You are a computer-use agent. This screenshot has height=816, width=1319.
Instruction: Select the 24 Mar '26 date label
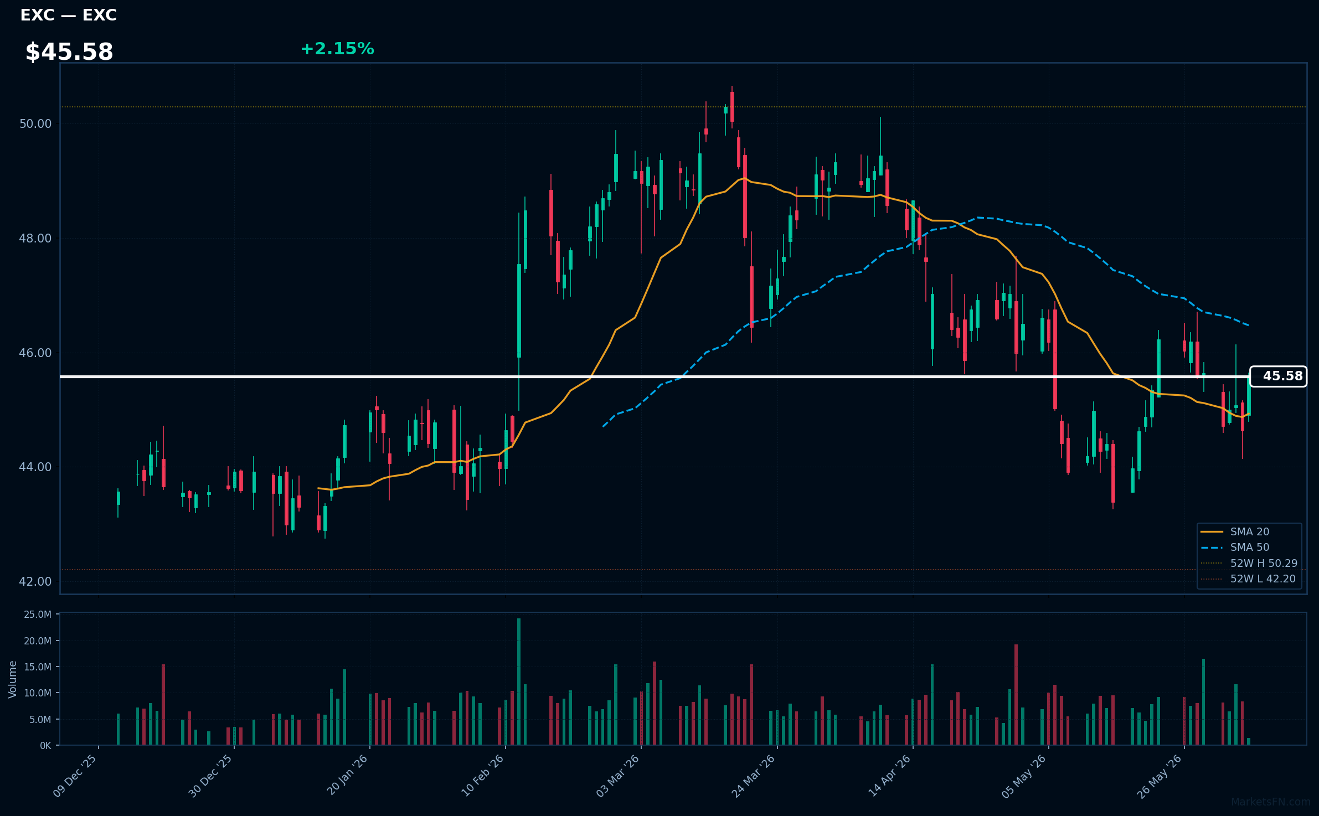coord(753,776)
